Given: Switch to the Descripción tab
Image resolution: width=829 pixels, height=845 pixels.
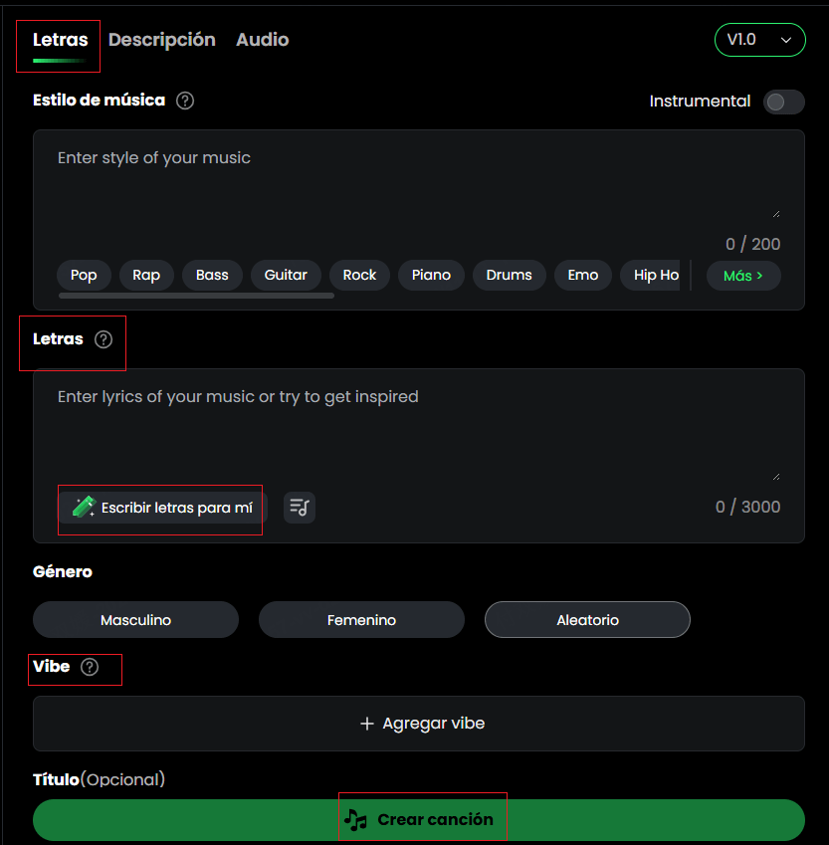Looking at the screenshot, I should point(162,40).
